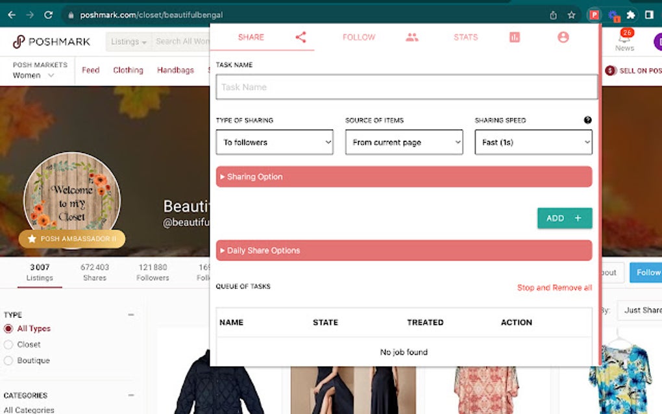Click the URL in the address bar
The height and width of the screenshot is (414, 662).
[x=151, y=15]
